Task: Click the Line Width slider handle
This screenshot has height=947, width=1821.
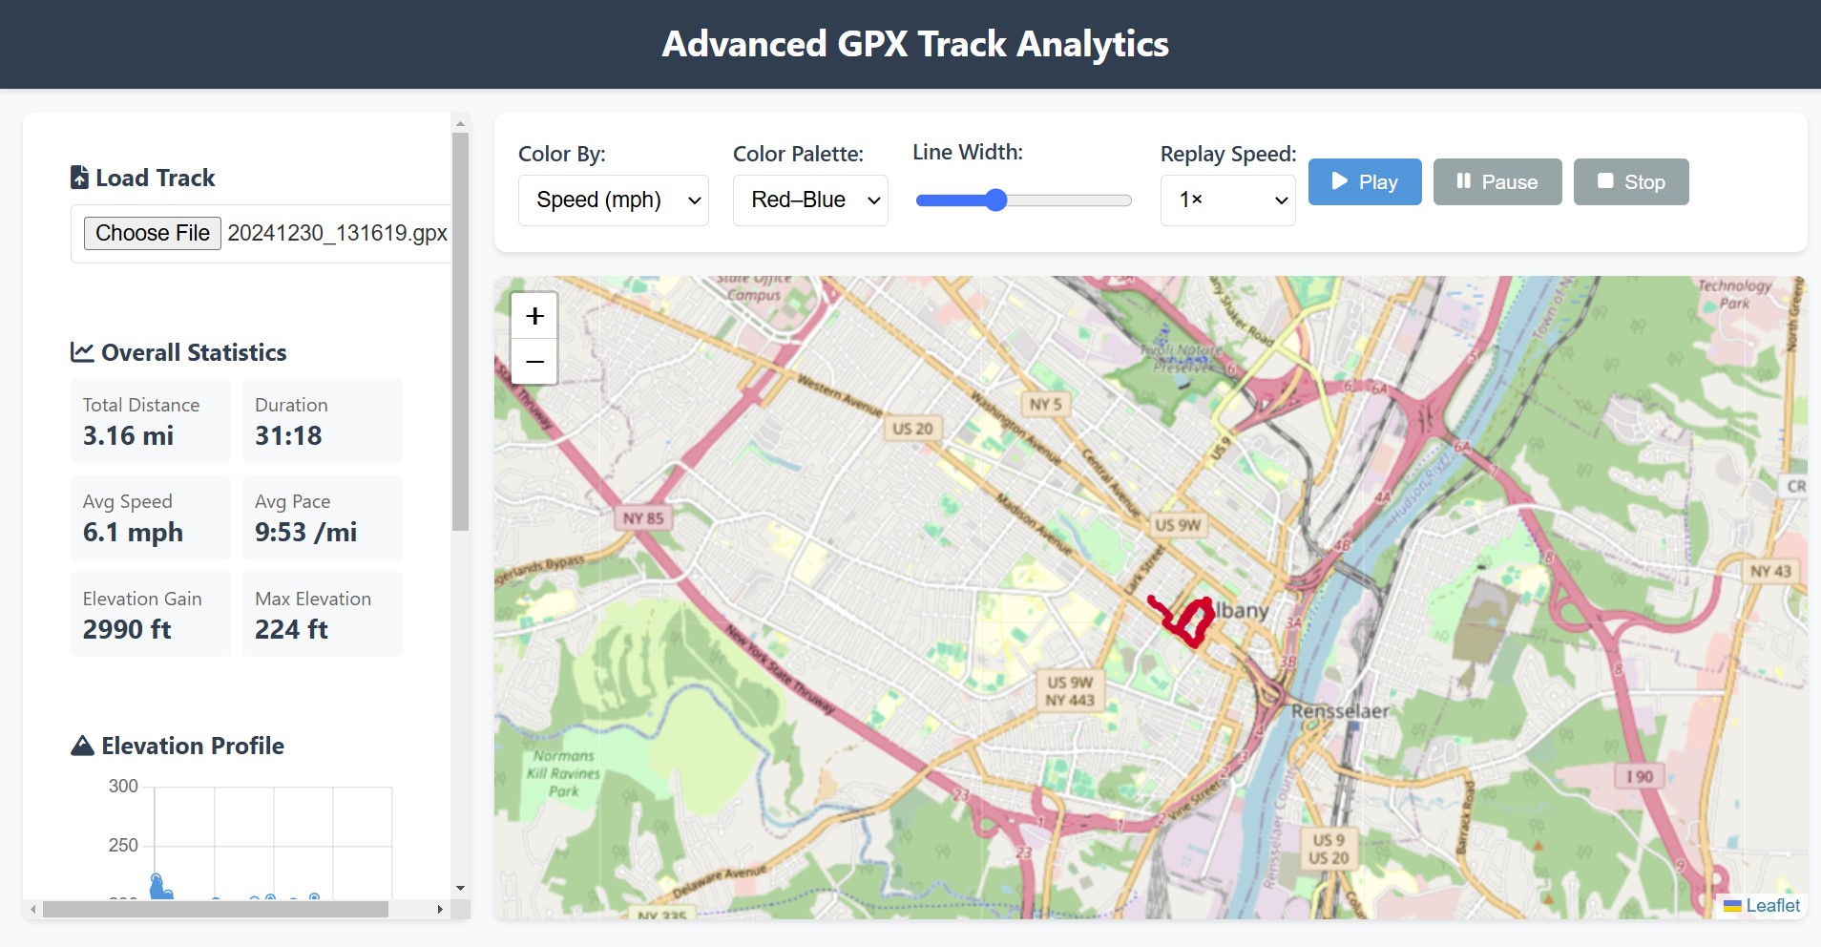Action: pyautogui.click(x=995, y=200)
